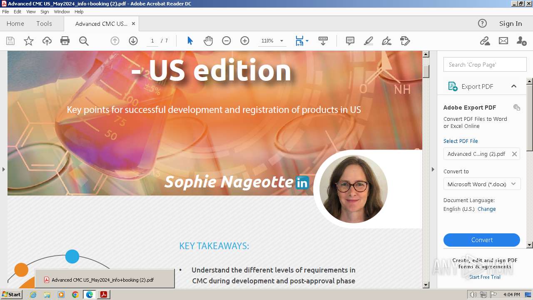Go to previous page arrow
Screen dimensions: 533x300
(115, 41)
